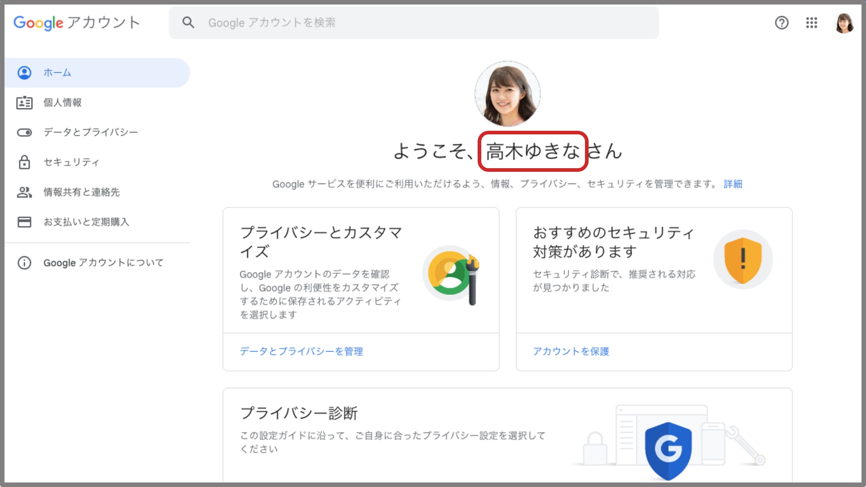This screenshot has height=487, width=866.
Task: Click the データとプライバシー toggle icon
Action: click(x=24, y=133)
